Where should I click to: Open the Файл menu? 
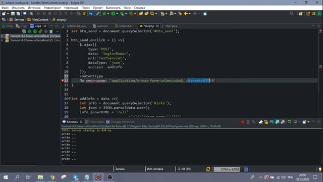5,8
